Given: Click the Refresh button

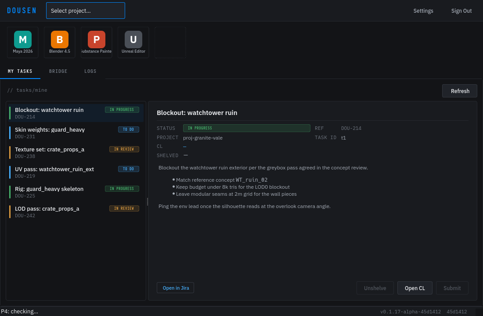Looking at the screenshot, I should click(460, 91).
